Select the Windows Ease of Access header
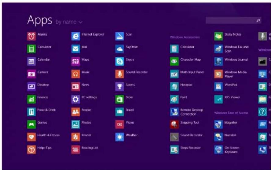Viewport: 271px width, 170px height. coord(231,113)
